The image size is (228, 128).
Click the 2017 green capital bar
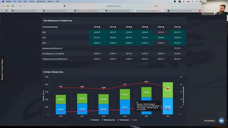point(82,98)
